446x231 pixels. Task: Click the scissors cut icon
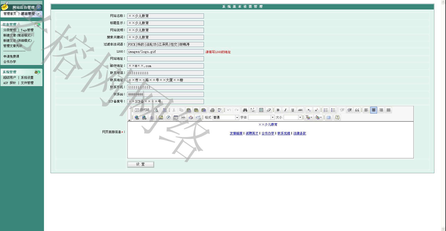pos(174,110)
